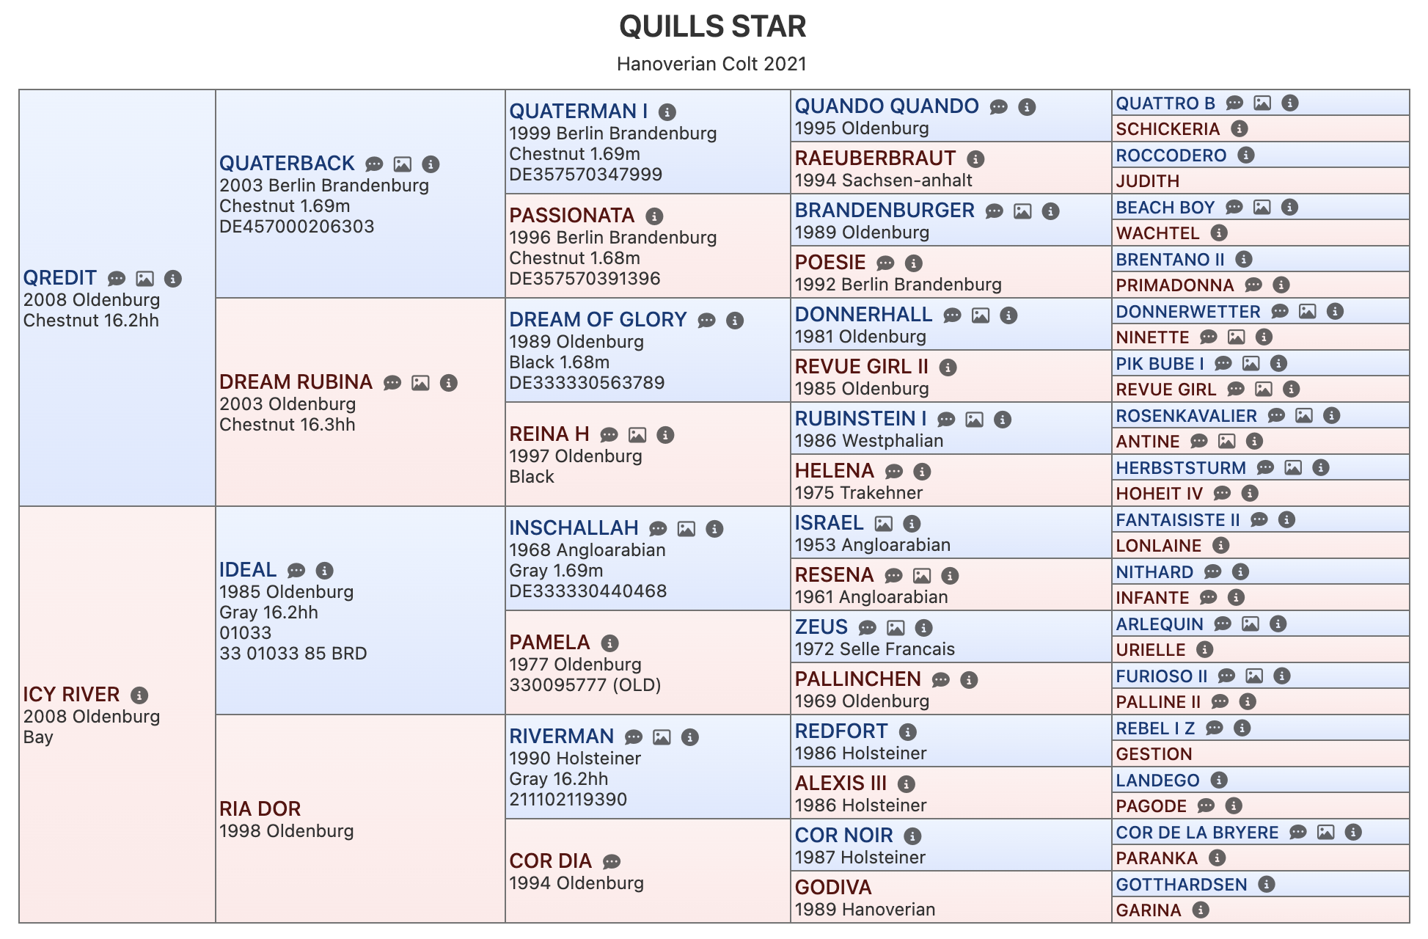Open comments icon next to QREDIT

117,279
